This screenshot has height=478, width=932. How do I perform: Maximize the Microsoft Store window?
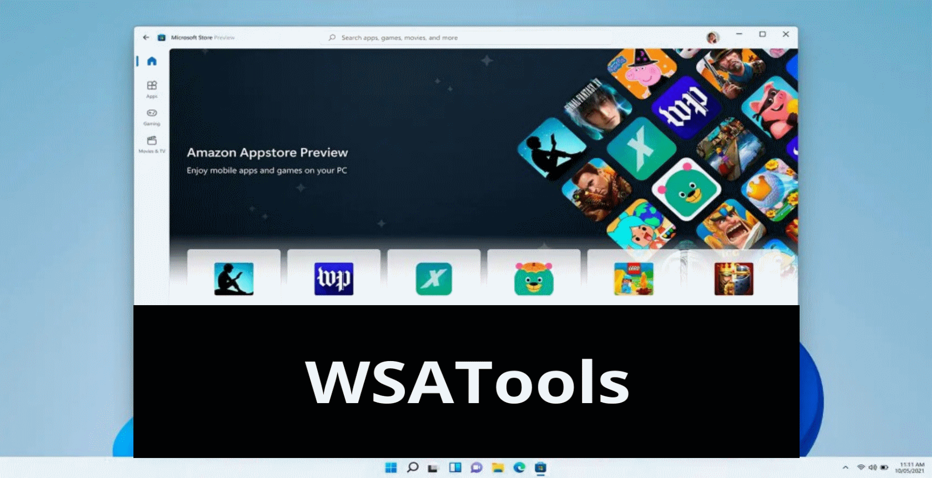pyautogui.click(x=763, y=34)
